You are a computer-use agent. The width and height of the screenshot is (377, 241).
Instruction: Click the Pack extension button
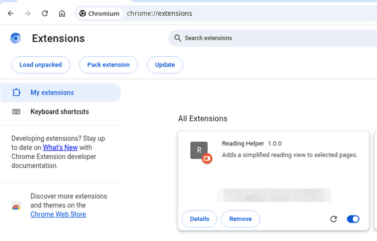pyautogui.click(x=108, y=65)
